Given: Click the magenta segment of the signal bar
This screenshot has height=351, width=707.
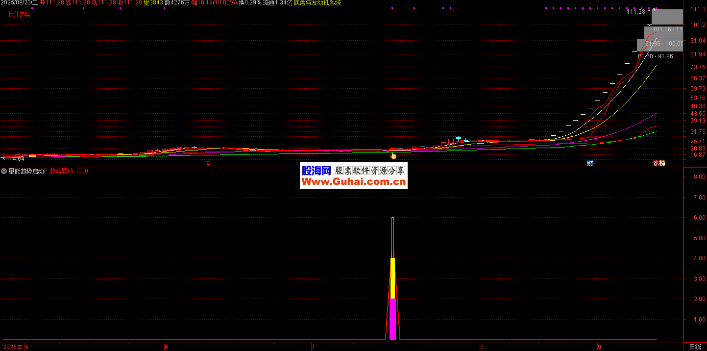Looking at the screenshot, I should pyautogui.click(x=392, y=319).
